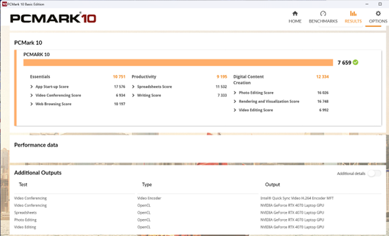Click the App Start-up value 17 576
389x236 pixels.
click(120, 87)
